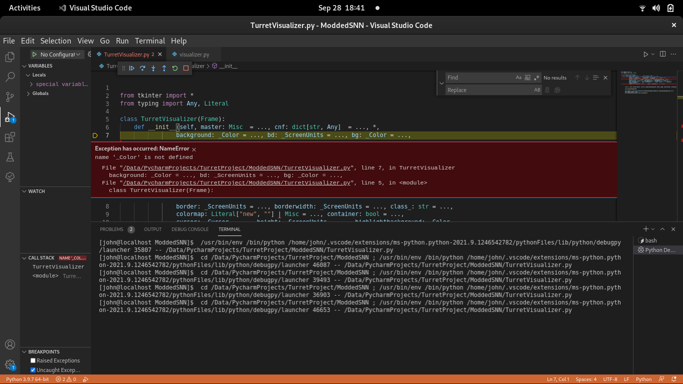Check the Raised Exceptions breakpoint

[x=32, y=360]
